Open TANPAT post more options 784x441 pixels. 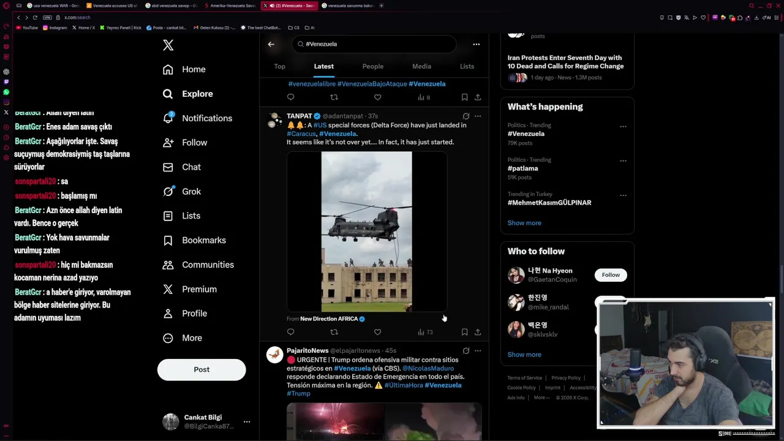tap(478, 116)
